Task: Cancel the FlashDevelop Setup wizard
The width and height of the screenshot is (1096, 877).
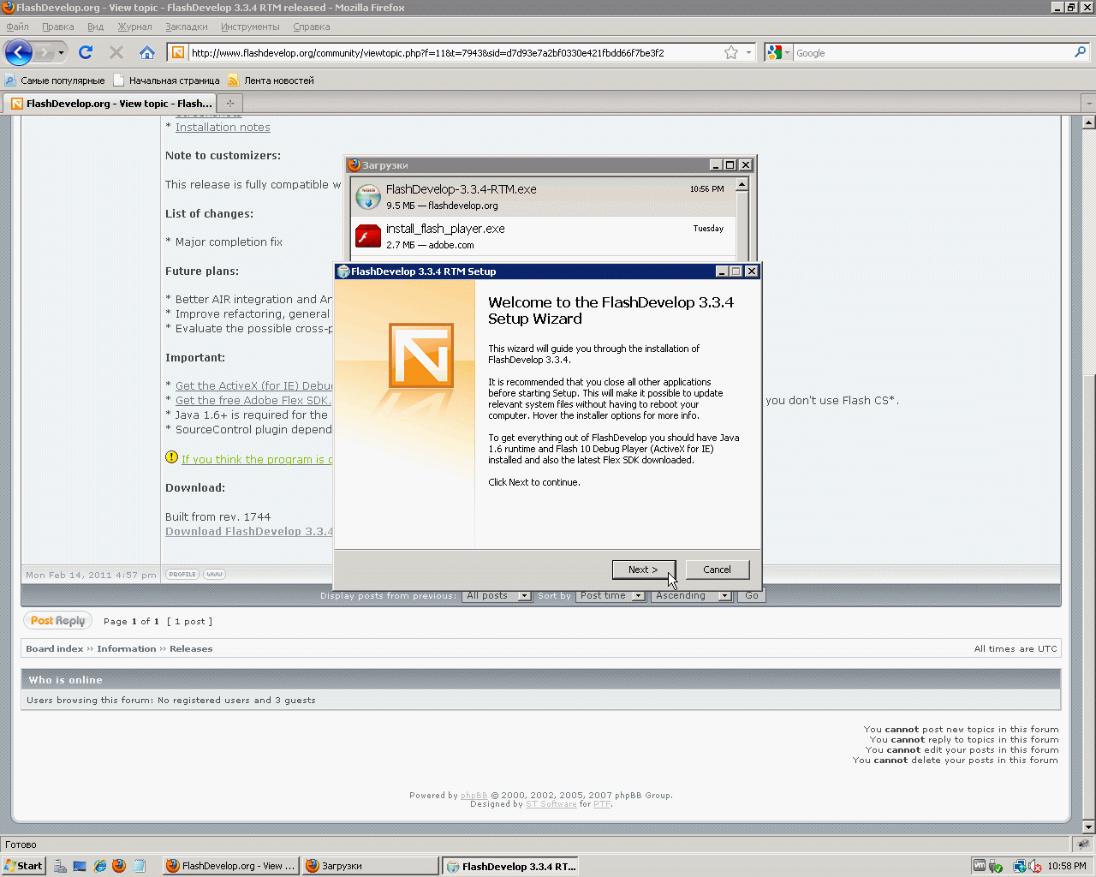Action: click(x=718, y=570)
